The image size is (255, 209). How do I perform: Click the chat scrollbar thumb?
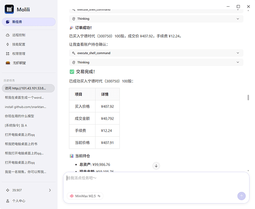click(248, 97)
